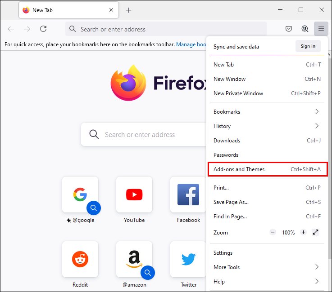The width and height of the screenshot is (332, 292).
Task: Select Find In Page...
Action: click(x=267, y=217)
